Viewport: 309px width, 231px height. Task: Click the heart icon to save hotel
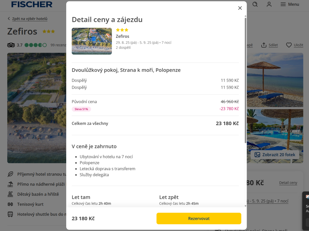click(289, 45)
